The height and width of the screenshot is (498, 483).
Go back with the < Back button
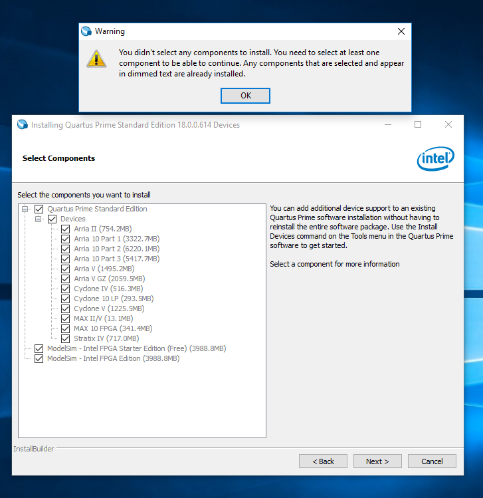pos(323,461)
